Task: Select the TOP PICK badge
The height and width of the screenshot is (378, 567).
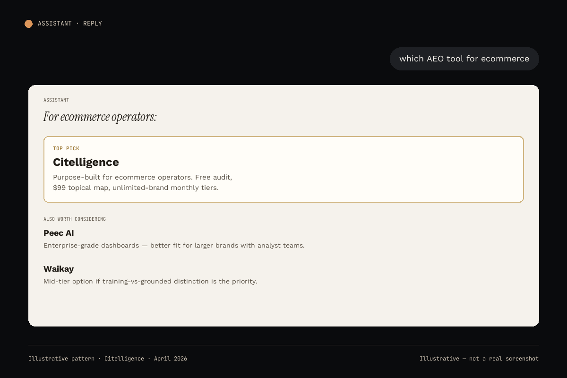Action: tap(66, 148)
